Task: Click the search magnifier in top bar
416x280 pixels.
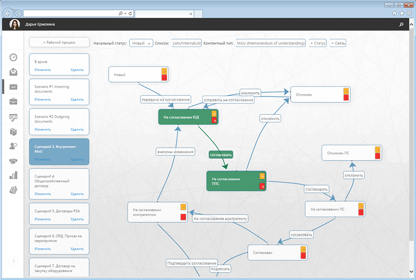Action: point(401,25)
